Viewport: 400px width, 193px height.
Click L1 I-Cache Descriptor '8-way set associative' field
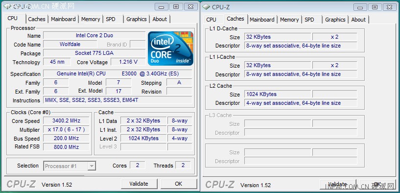301,74
